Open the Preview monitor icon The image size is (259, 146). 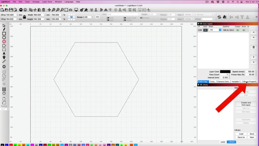pos(76,10)
